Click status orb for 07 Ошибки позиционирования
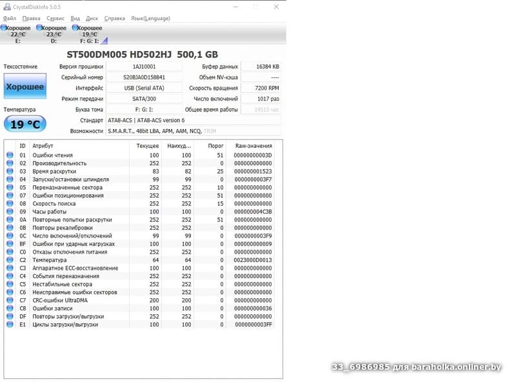 [10, 196]
